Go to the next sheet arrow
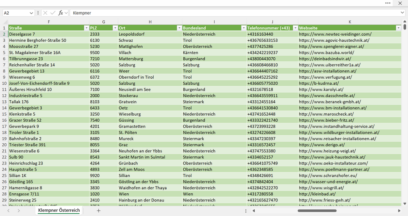This screenshot has width=408, height=216. click(18, 211)
